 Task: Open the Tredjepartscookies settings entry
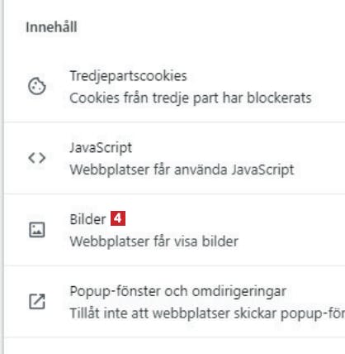174,86
